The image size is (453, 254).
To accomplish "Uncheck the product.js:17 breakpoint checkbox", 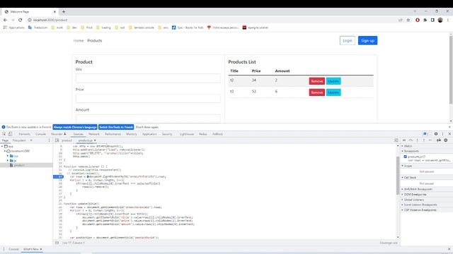I will pos(406,157).
